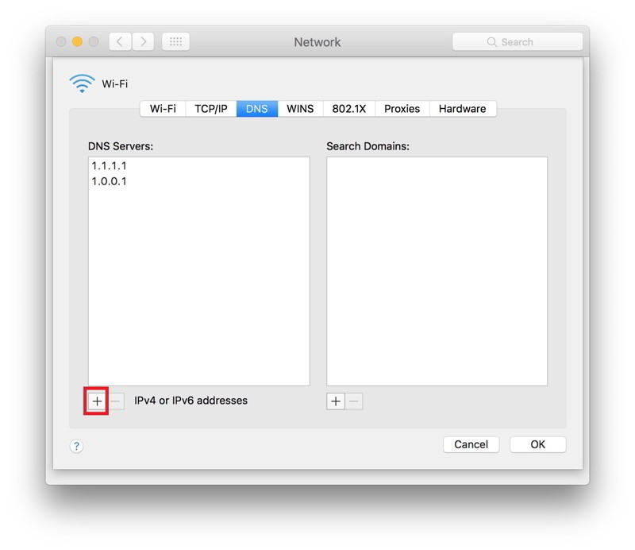Go forward with the right chevron
The image size is (635, 550).
[143, 42]
